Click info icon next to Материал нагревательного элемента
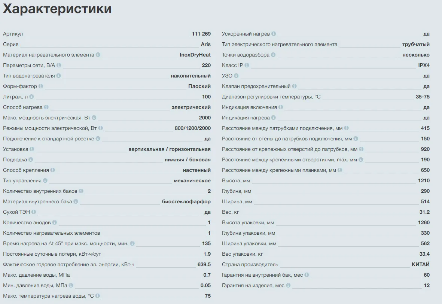442x304 pixels. click(x=98, y=55)
